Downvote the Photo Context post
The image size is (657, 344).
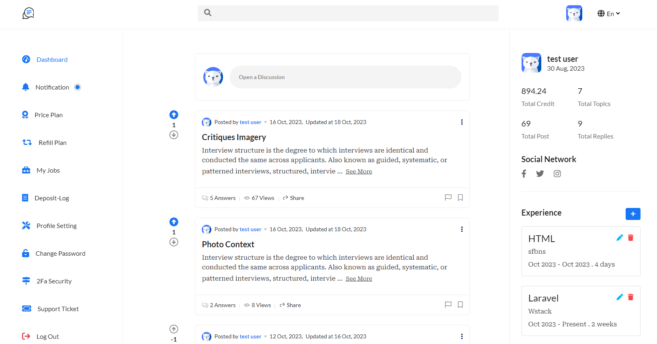tap(174, 242)
